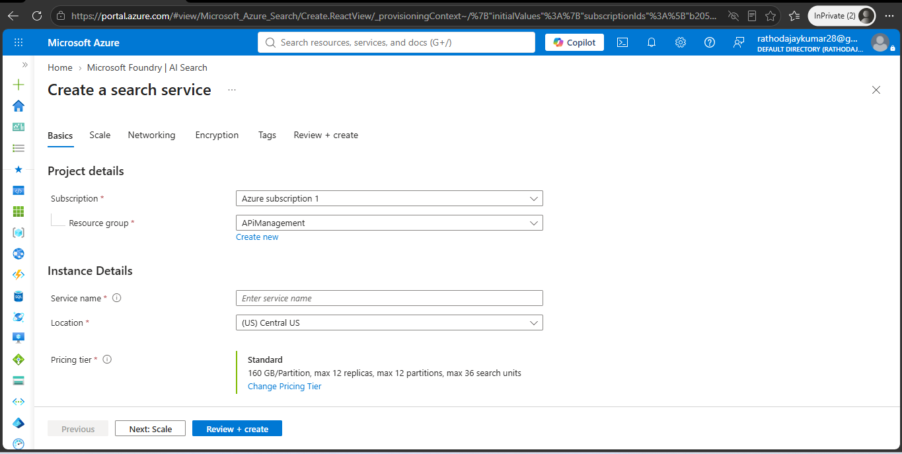Switch to the Tags tab
This screenshot has width=902, height=454.
pyautogui.click(x=267, y=135)
